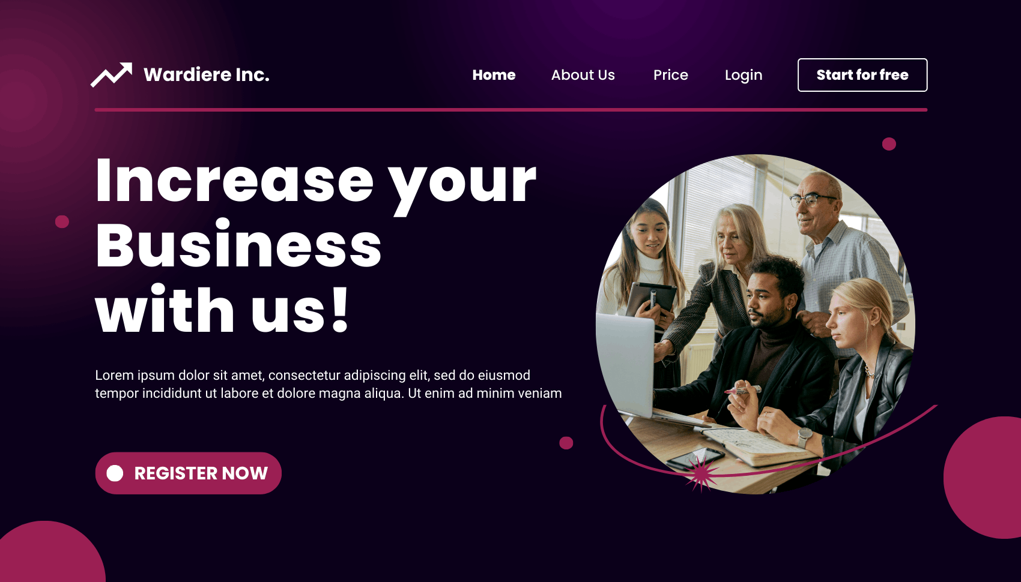Click the pink horizontal divider under navigation
The height and width of the screenshot is (582, 1021).
[x=510, y=110]
